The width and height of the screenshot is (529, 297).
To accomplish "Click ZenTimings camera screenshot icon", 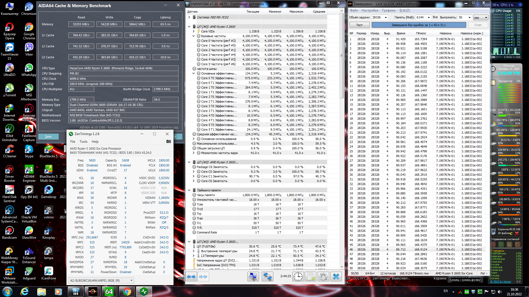I will click(169, 142).
